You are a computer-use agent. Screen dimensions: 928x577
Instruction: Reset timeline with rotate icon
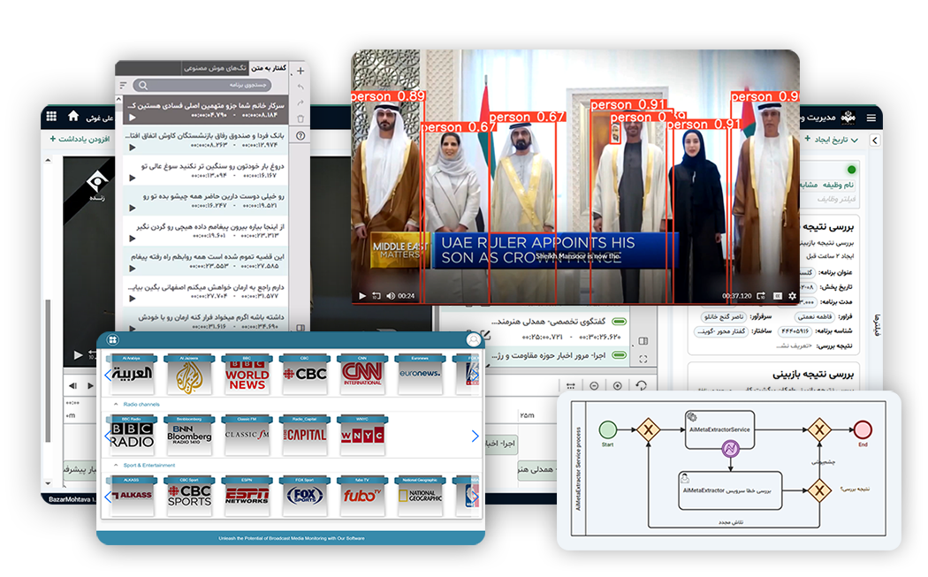tap(641, 386)
